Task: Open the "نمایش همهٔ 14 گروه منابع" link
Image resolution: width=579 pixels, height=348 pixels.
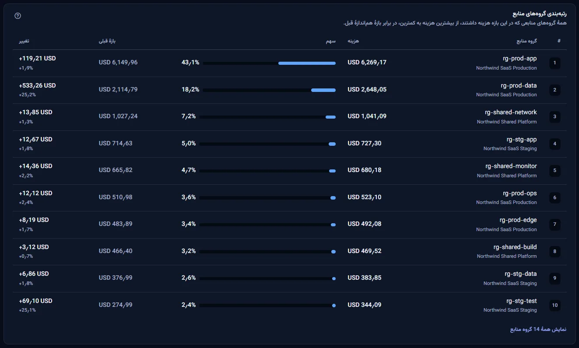Action: click(x=538, y=329)
